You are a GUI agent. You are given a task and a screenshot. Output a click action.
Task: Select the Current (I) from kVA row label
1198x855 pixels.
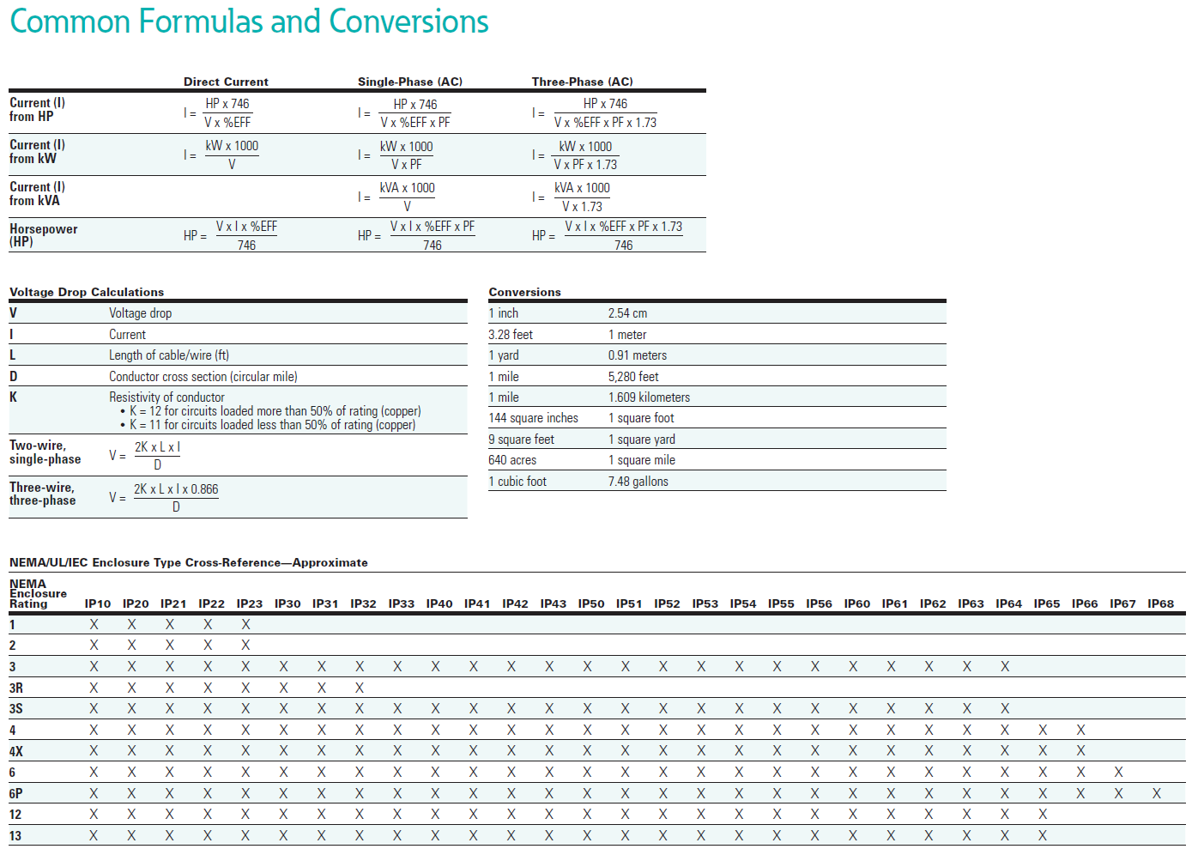[x=37, y=193]
